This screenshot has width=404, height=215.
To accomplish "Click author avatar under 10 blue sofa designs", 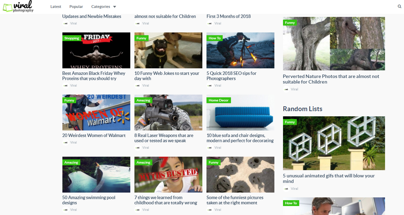I will point(210,147).
